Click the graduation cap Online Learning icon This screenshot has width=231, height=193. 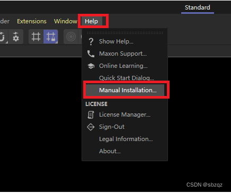point(91,66)
